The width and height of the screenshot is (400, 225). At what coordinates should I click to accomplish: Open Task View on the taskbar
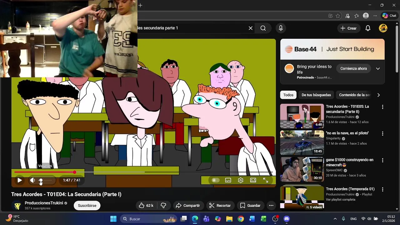click(184, 219)
